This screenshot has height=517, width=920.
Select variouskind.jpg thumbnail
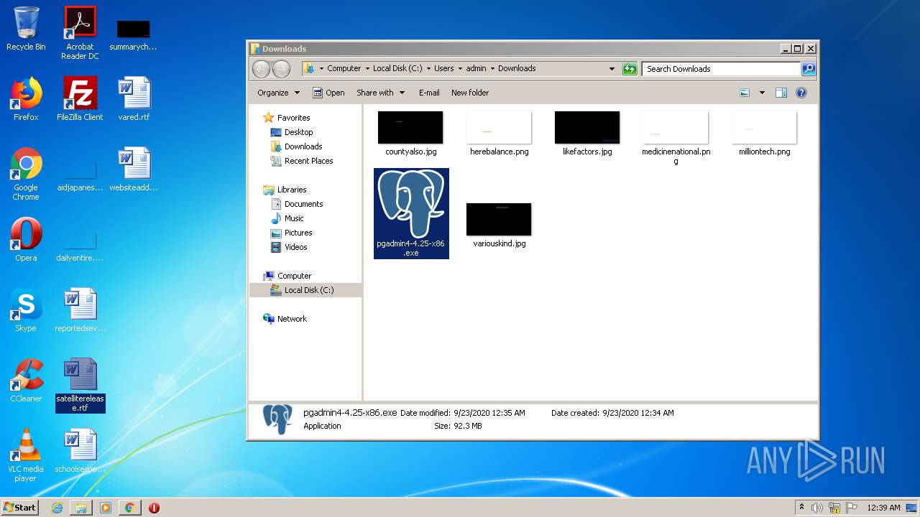499,225
